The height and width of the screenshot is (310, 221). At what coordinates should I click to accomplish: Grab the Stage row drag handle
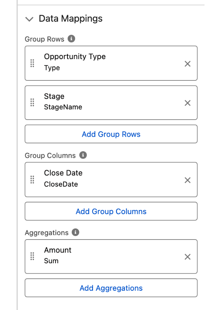32,103
